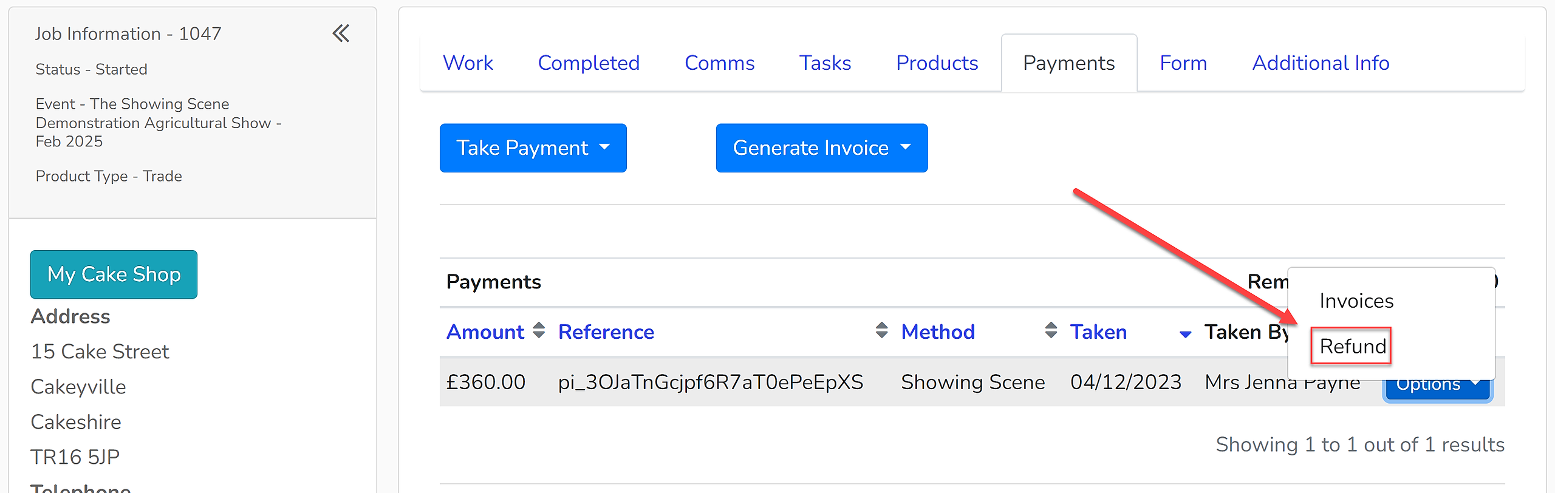This screenshot has height=493, width=1555.
Task: Sort by Reference column sort arrows
Action: 881,331
